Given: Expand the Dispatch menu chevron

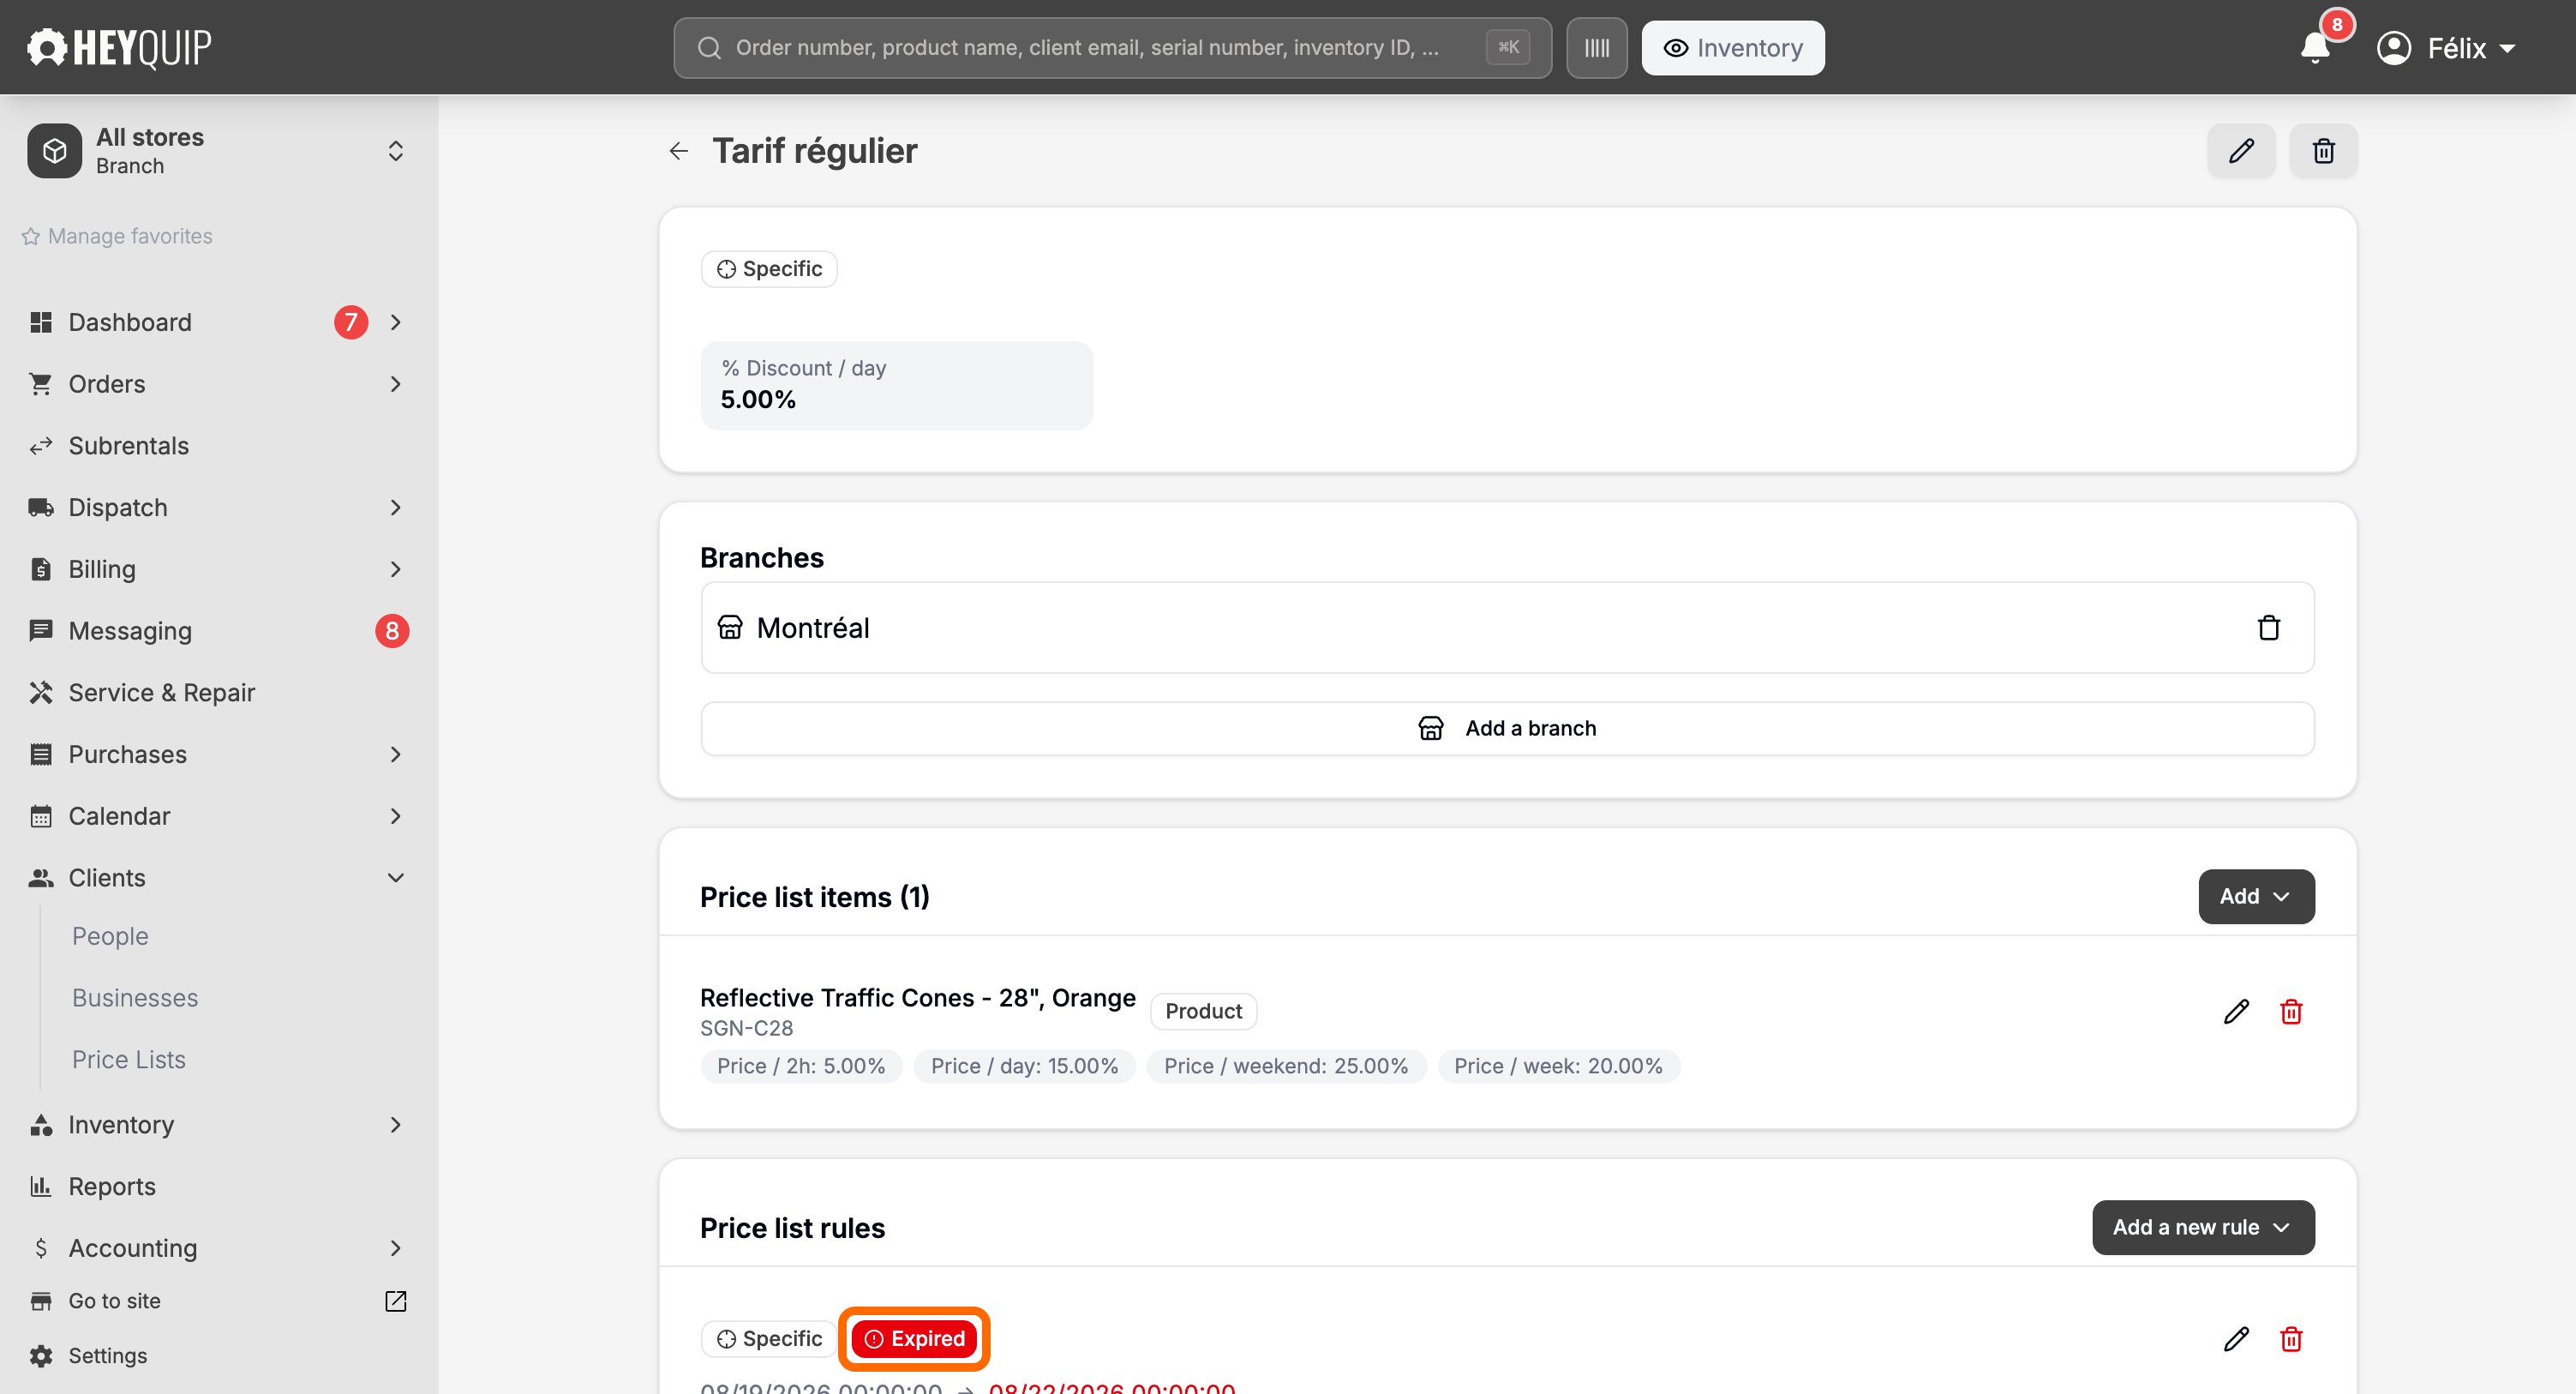Looking at the screenshot, I should coord(396,508).
